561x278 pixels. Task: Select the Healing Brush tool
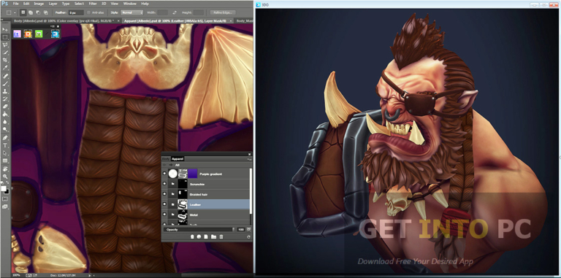click(x=5, y=76)
